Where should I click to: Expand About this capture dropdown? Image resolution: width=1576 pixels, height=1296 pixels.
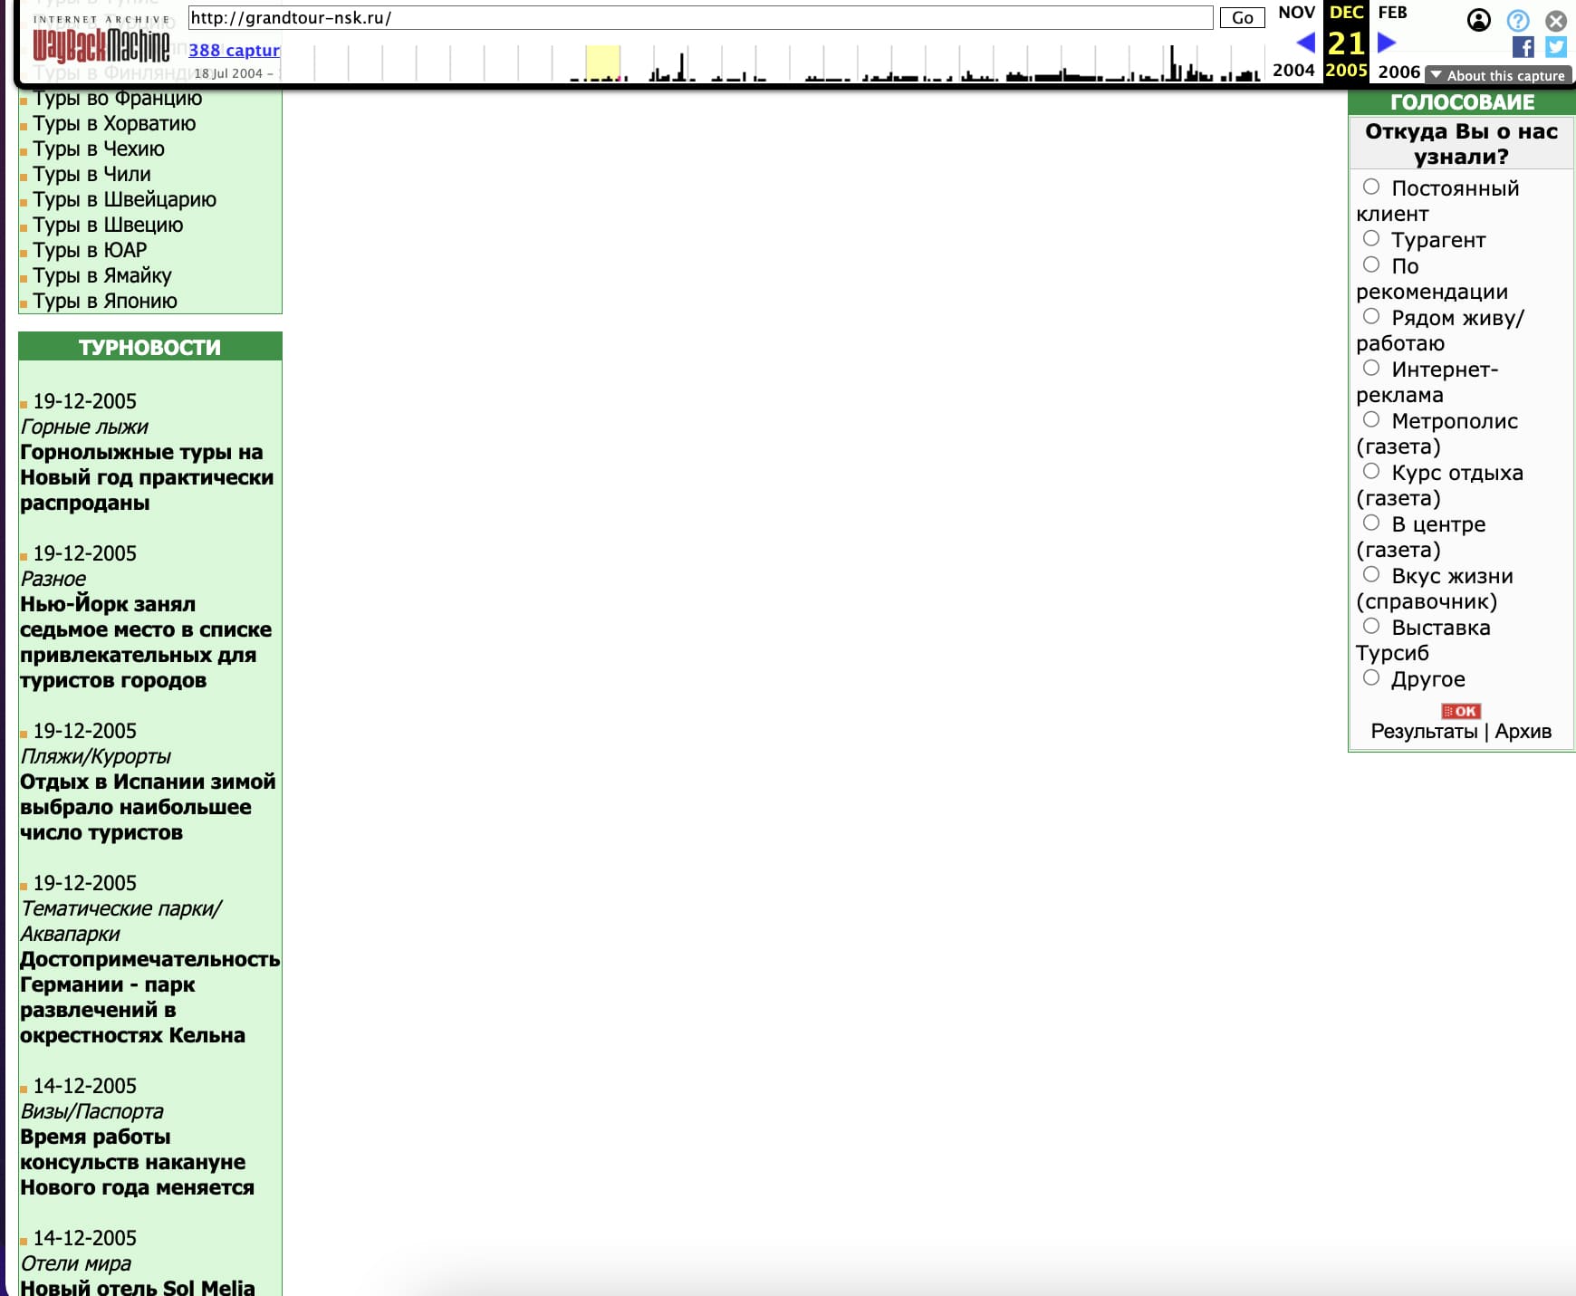1498,76
